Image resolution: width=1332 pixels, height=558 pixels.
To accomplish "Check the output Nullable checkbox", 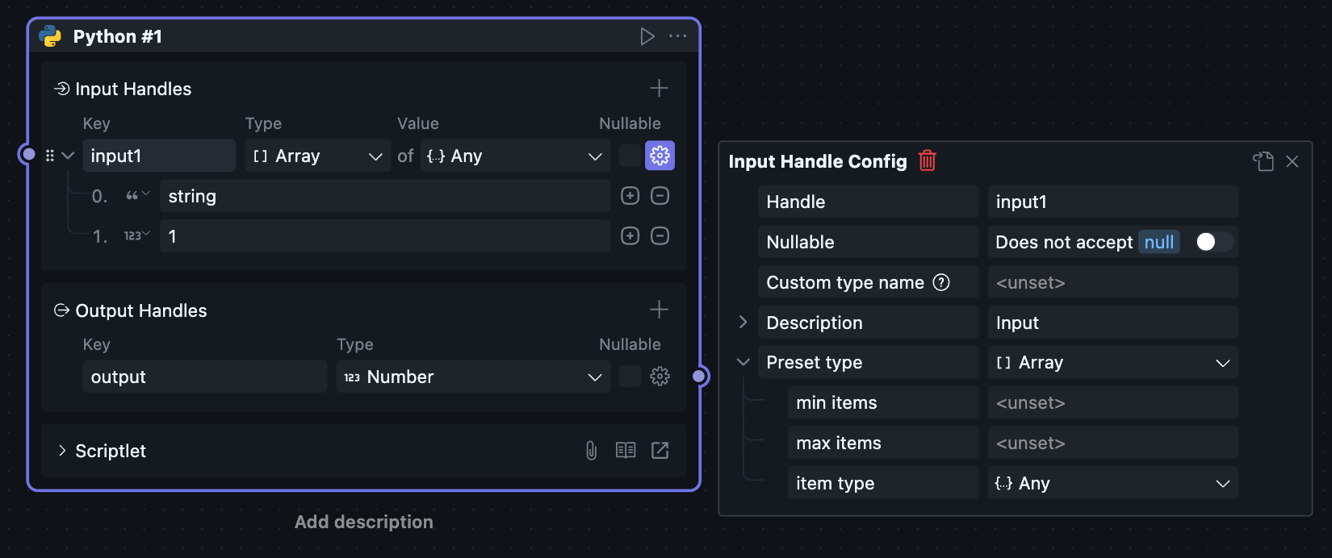I will click(630, 377).
